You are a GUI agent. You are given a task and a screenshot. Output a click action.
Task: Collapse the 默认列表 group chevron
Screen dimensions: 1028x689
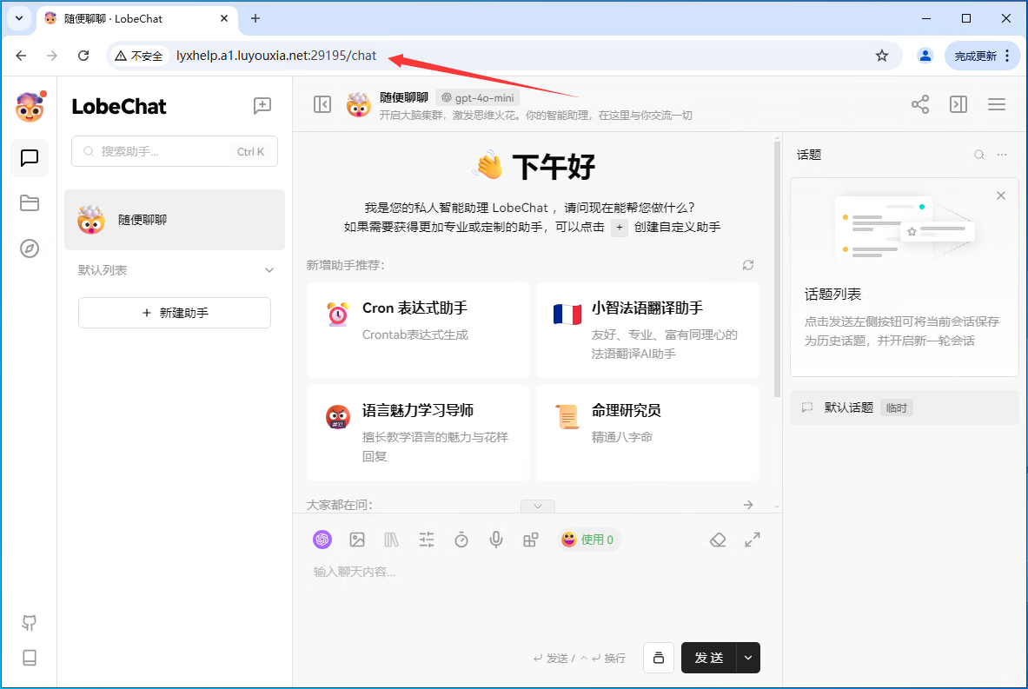(x=269, y=270)
